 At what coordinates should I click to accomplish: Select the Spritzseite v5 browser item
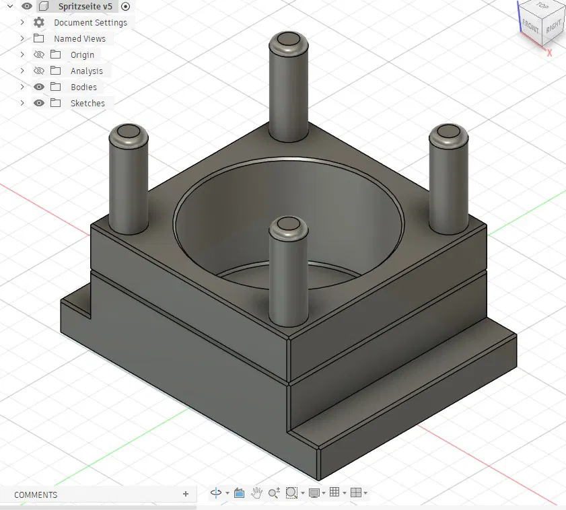85,7
